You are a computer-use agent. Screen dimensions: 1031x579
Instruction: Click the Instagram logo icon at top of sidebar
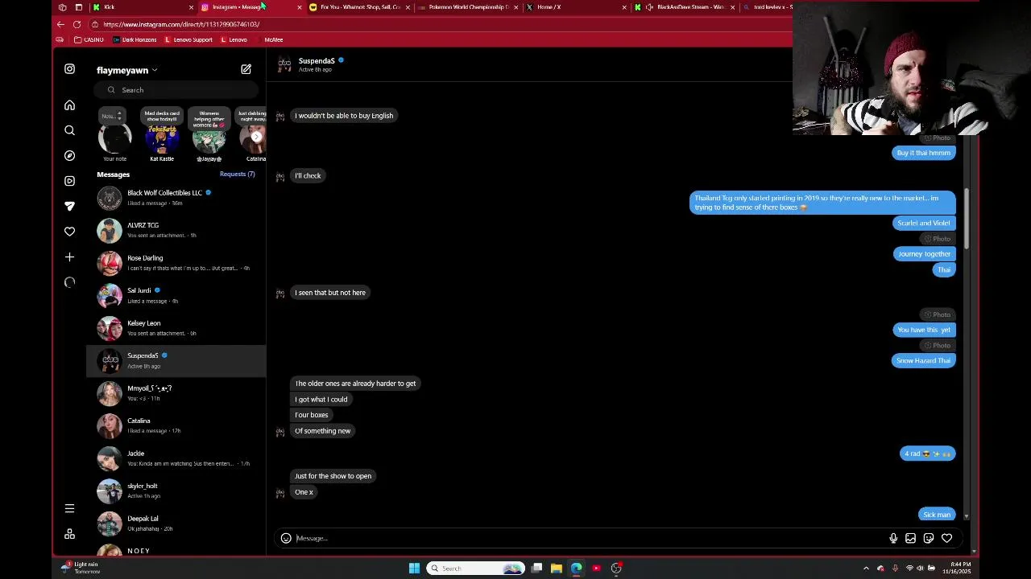tap(69, 69)
